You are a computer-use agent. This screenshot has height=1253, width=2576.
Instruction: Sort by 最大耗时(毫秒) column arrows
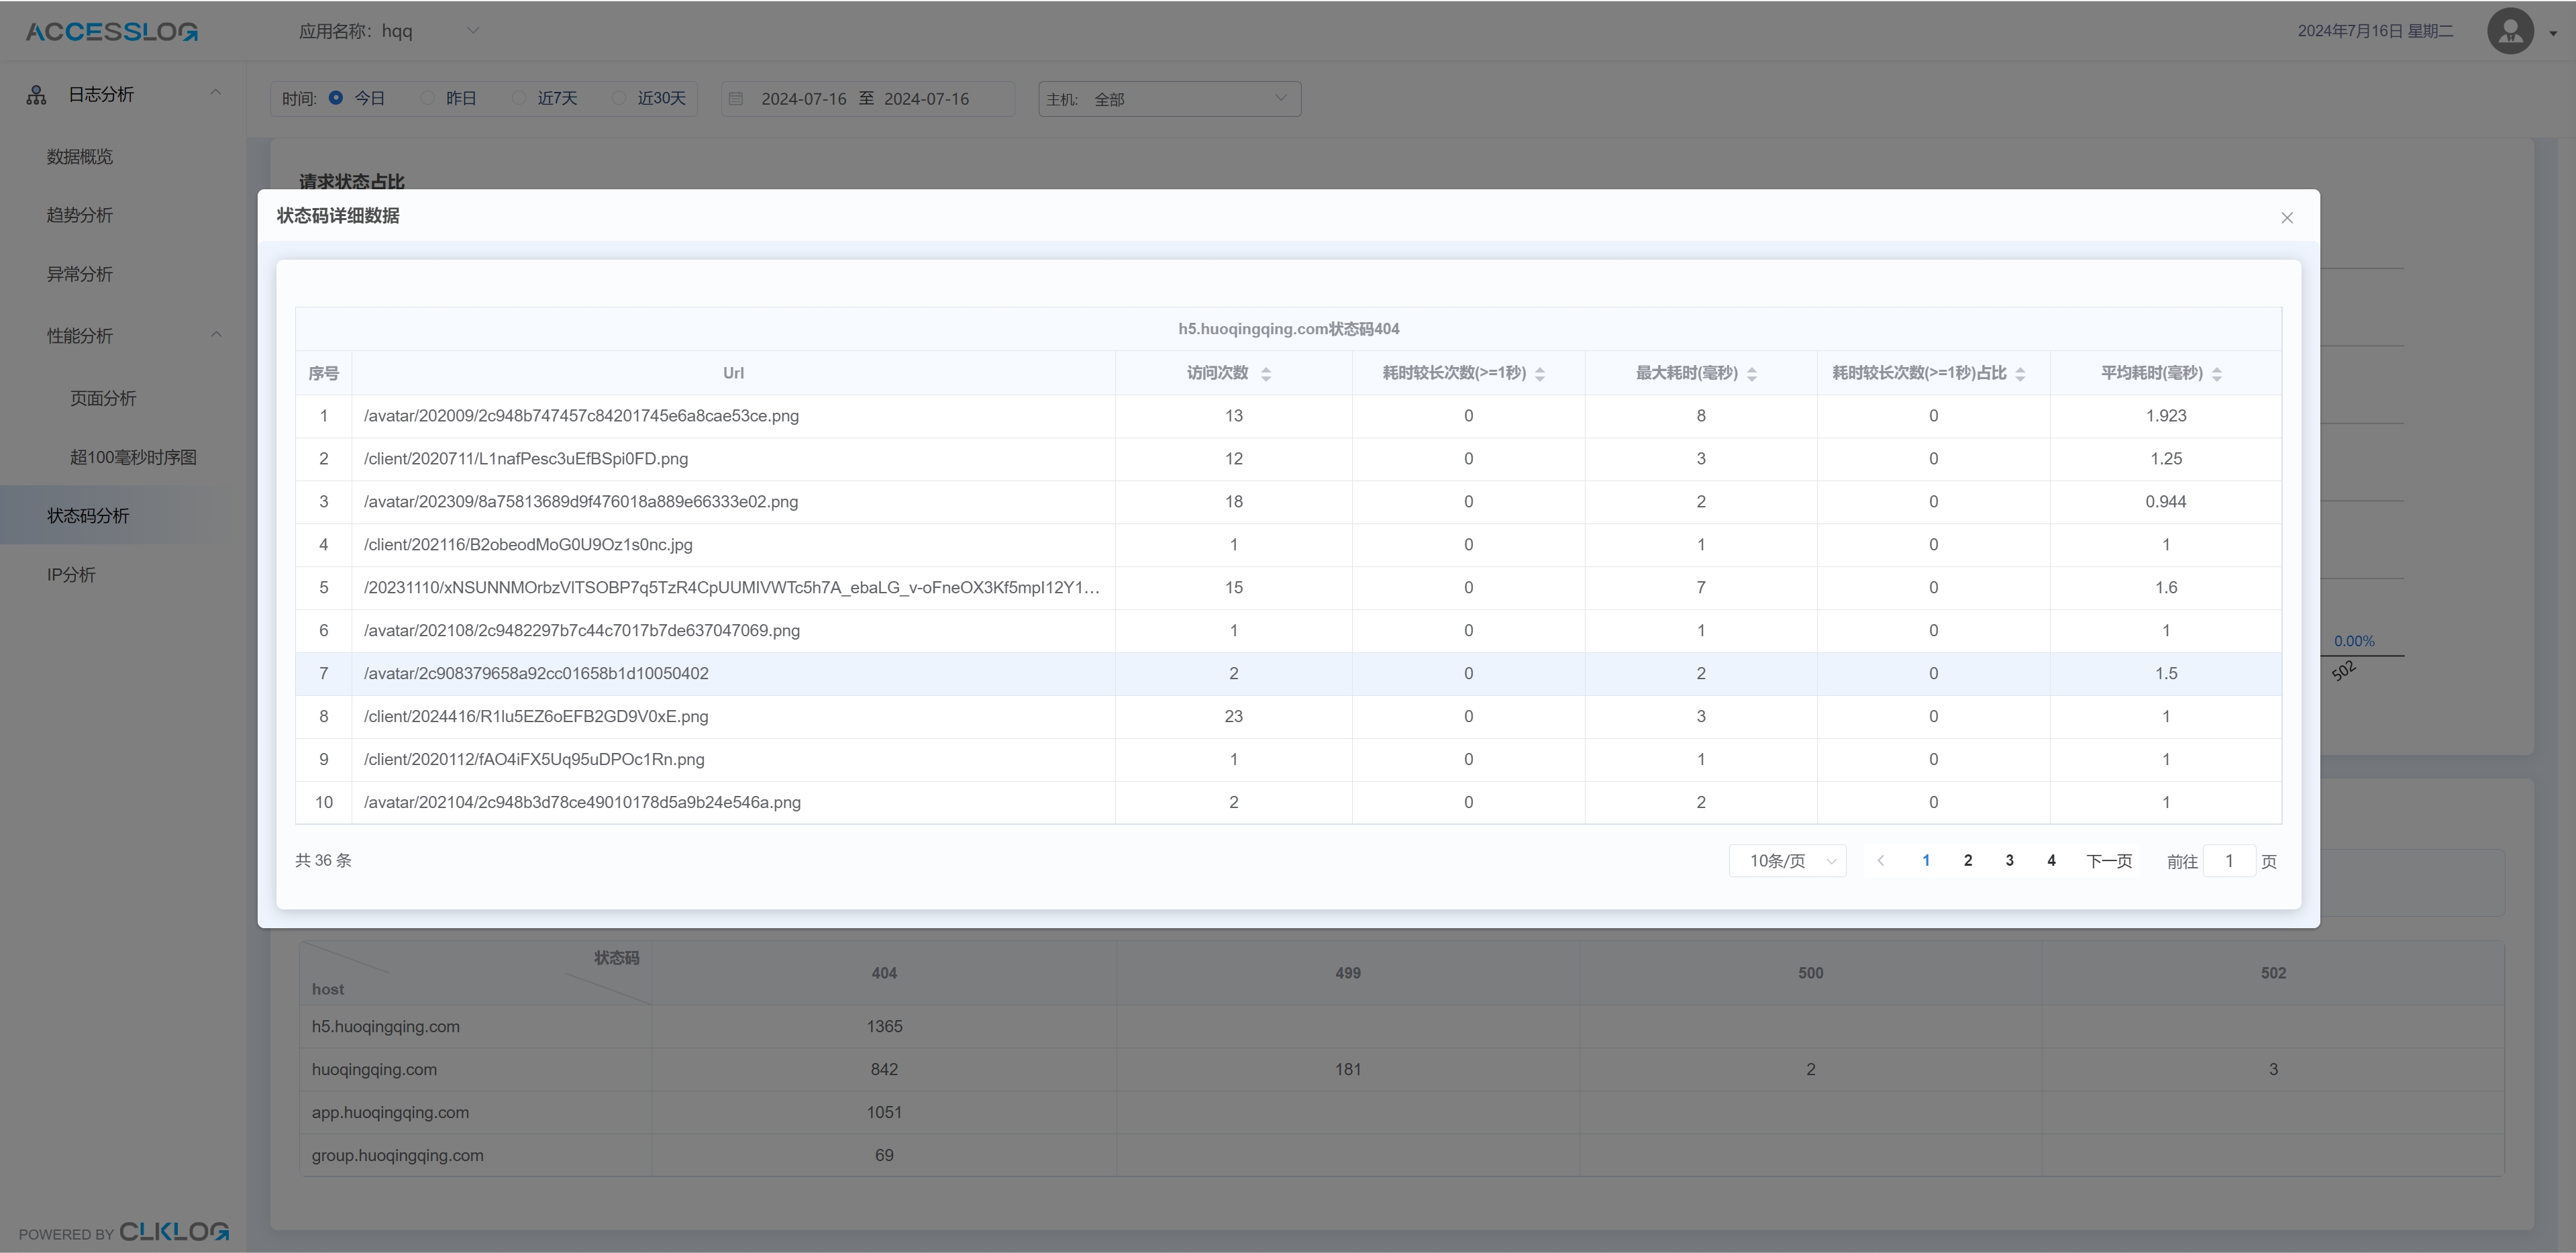pyautogui.click(x=1751, y=374)
